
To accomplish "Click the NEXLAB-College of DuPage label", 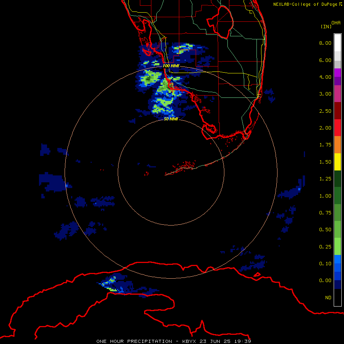I will click(307, 4).
